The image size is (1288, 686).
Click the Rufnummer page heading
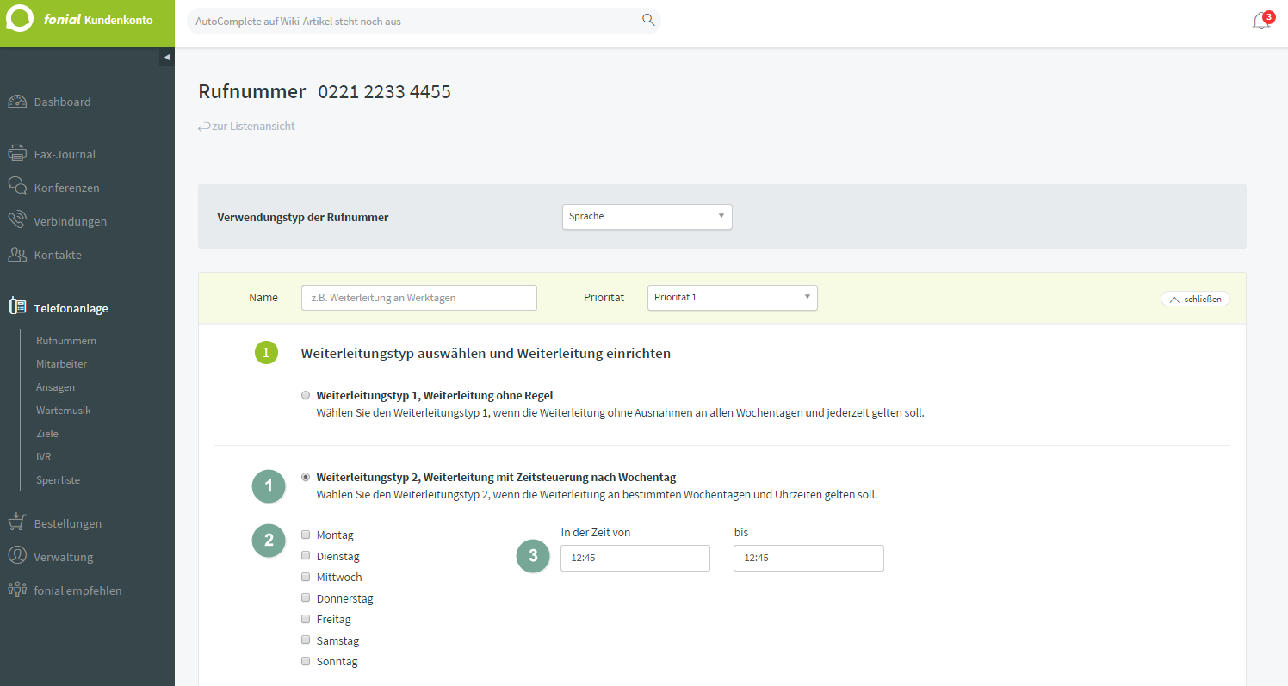tap(252, 91)
